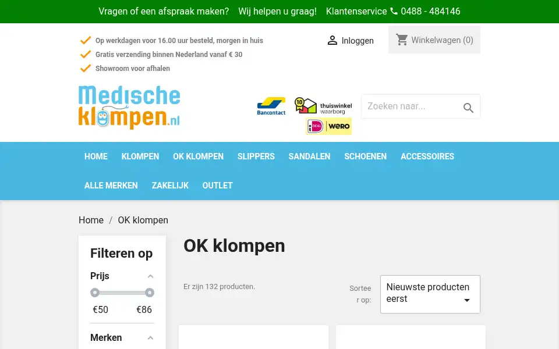Click the Medische Klompen logo

129,107
